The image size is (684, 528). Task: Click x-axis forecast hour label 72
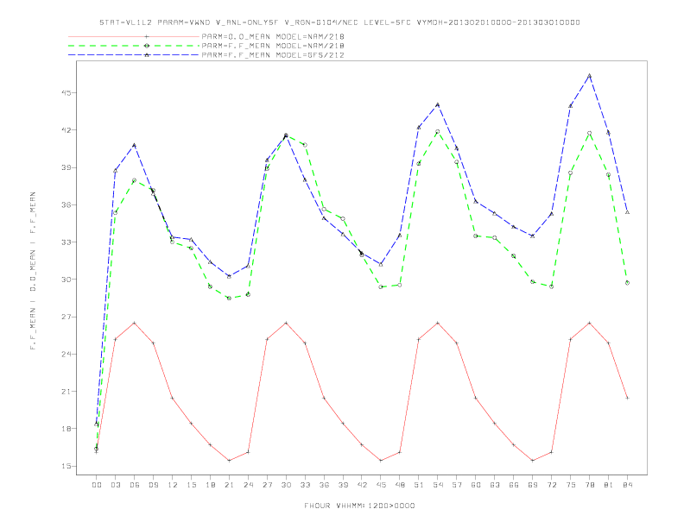551,485
